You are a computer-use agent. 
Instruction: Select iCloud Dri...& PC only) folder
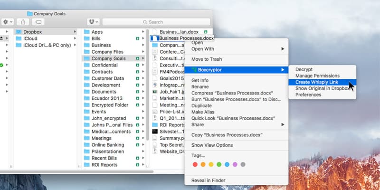coord(46,45)
